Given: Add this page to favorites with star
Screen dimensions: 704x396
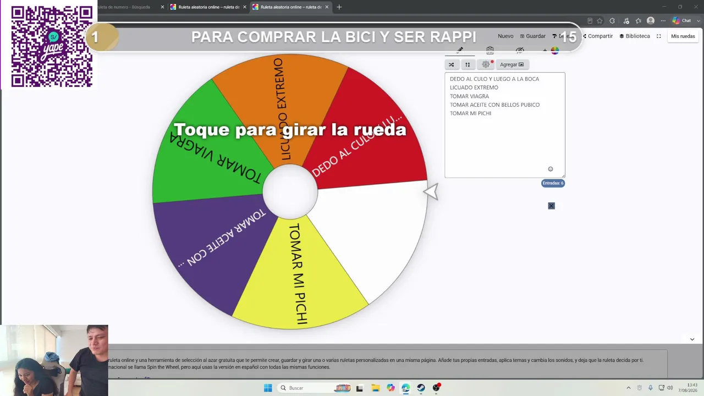Looking at the screenshot, I should click(599, 21).
